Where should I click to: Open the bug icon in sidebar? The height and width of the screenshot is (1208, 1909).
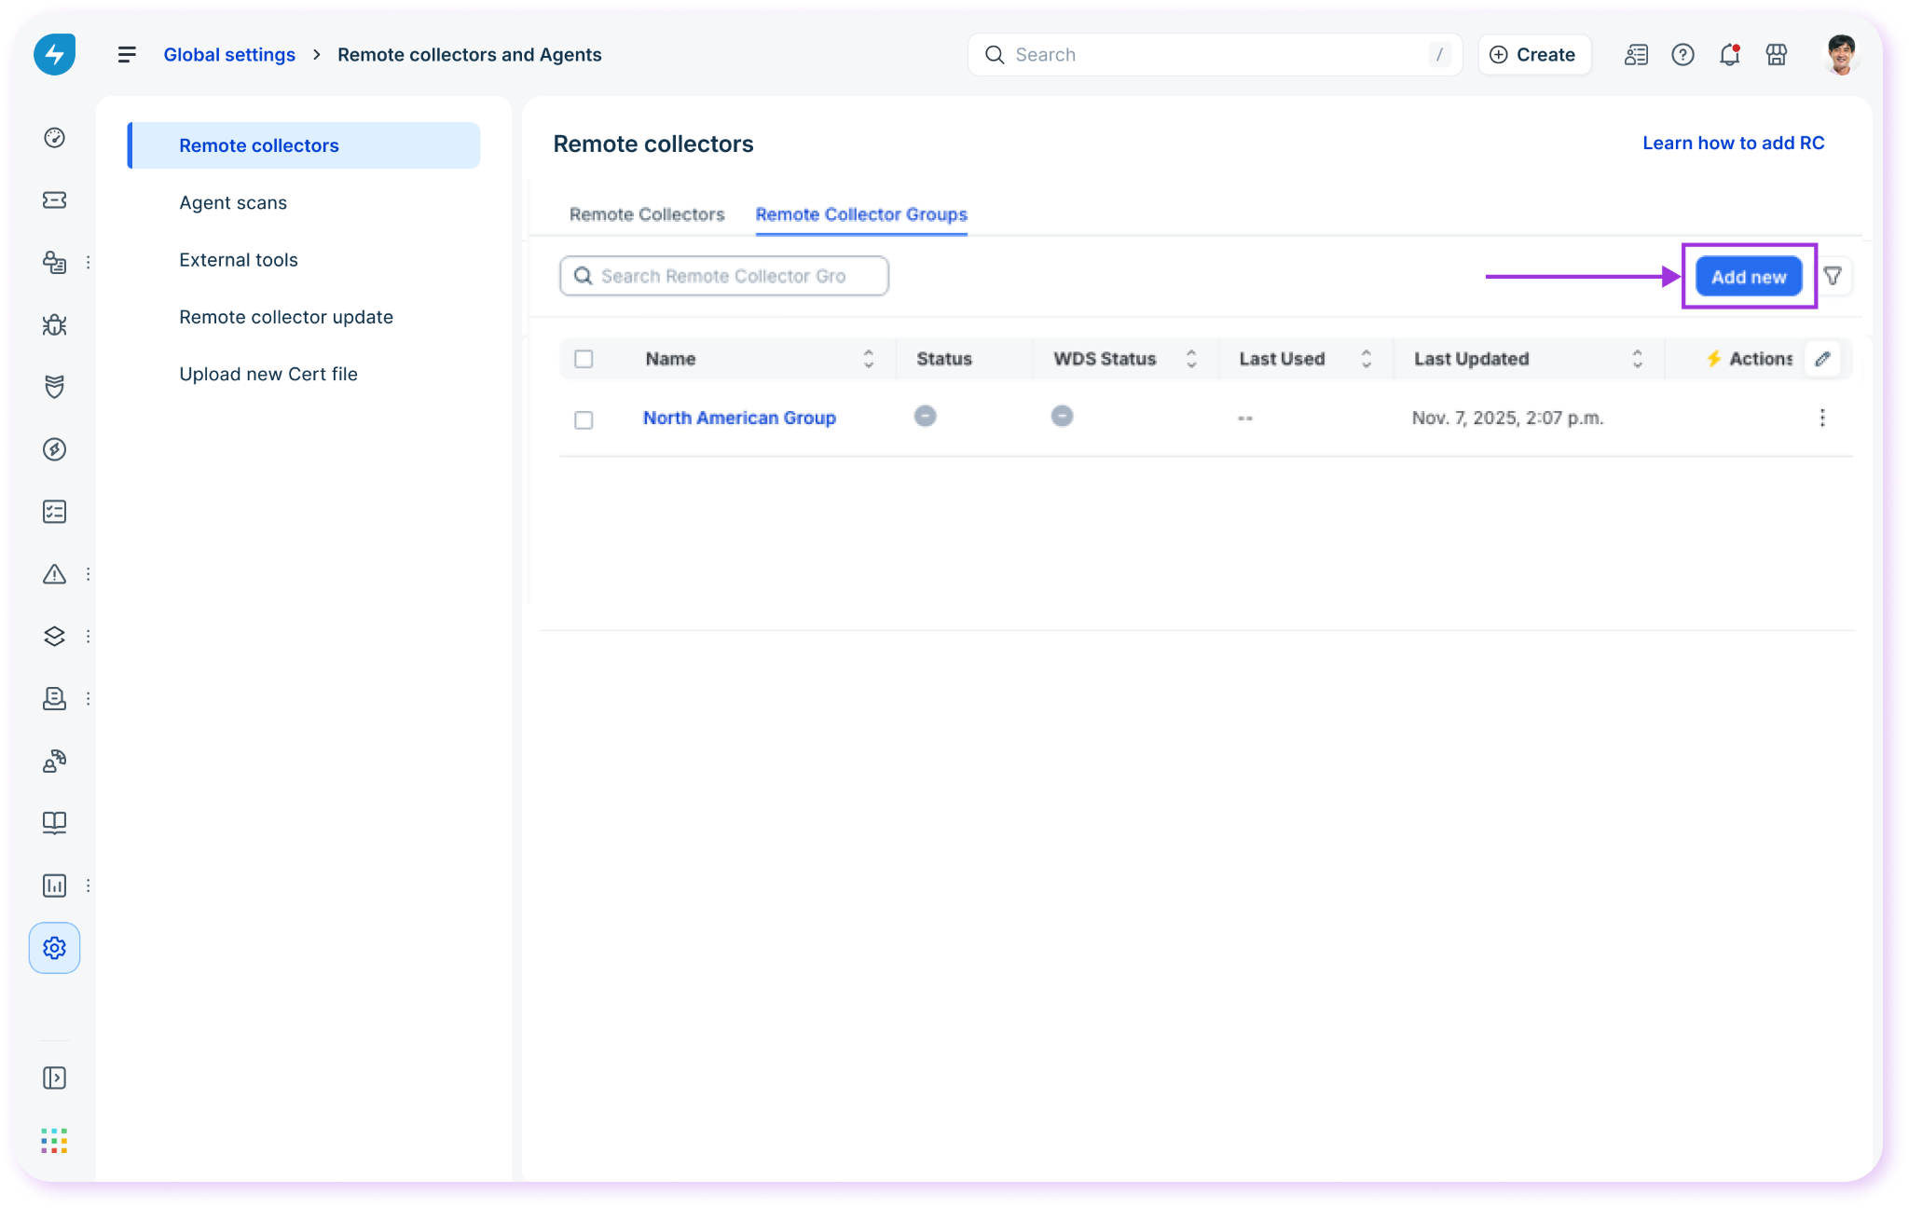[55, 324]
